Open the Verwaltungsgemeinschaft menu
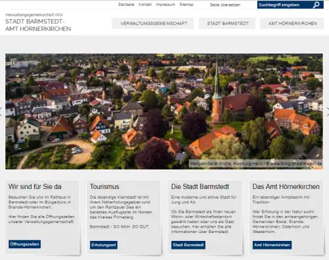 [x=153, y=24]
